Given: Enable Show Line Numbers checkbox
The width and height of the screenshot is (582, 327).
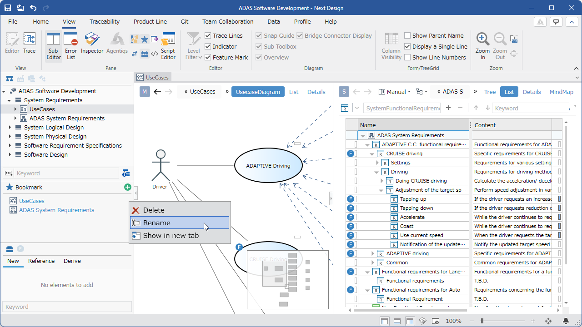Looking at the screenshot, I should coord(407,57).
